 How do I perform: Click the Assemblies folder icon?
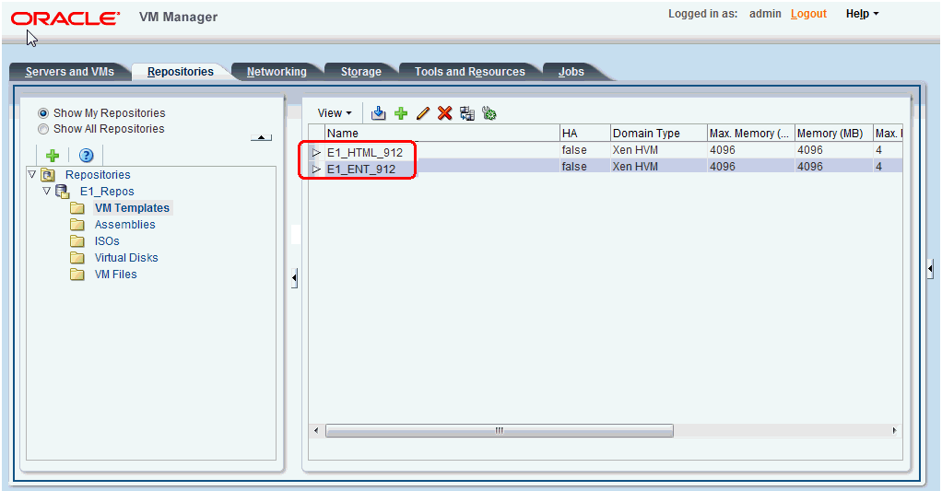[x=77, y=225]
